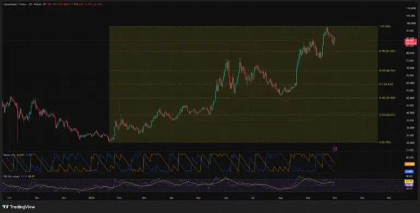Select the Fibonacci 0.618 level label
420x213 pixels.
tap(387, 70)
